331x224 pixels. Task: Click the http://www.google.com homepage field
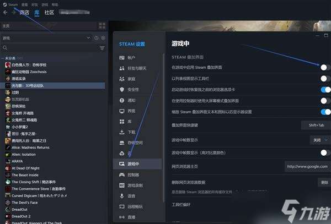(308, 167)
